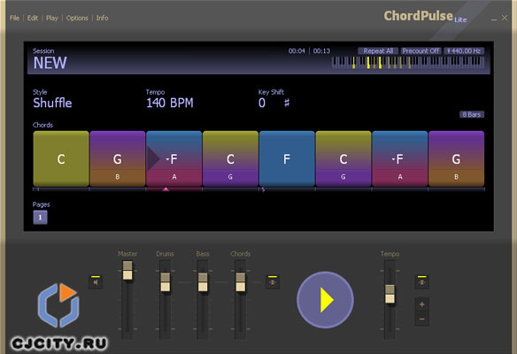517x354 pixels.
Task: Click elapsed time 00:04
Action: coord(297,50)
